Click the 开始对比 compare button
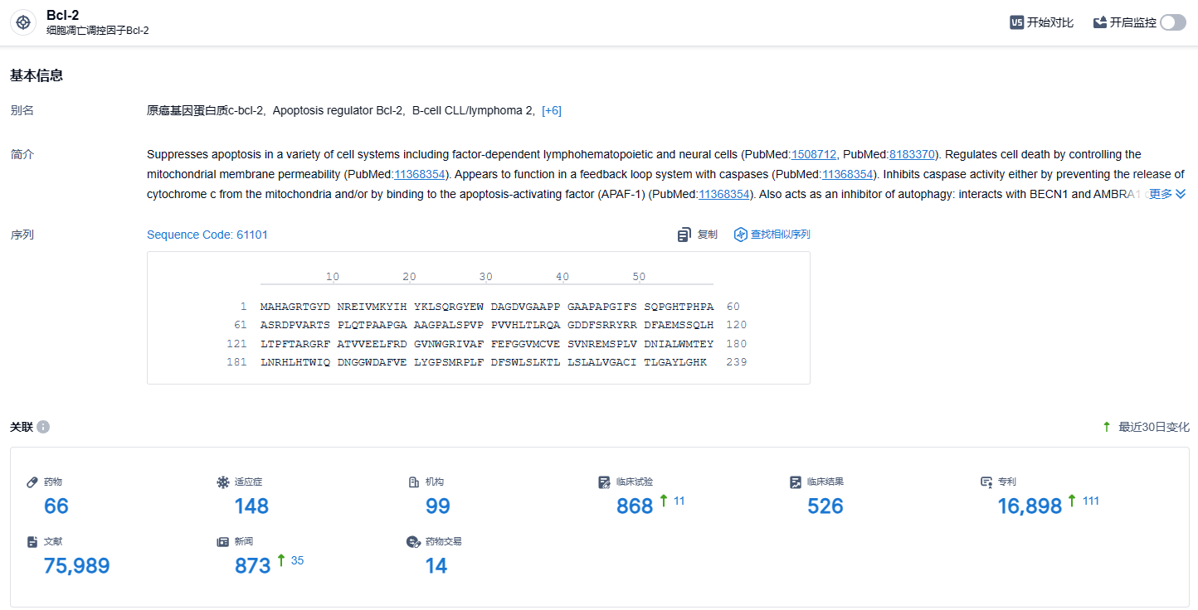This screenshot has height=610, width=1198. coord(1049,23)
